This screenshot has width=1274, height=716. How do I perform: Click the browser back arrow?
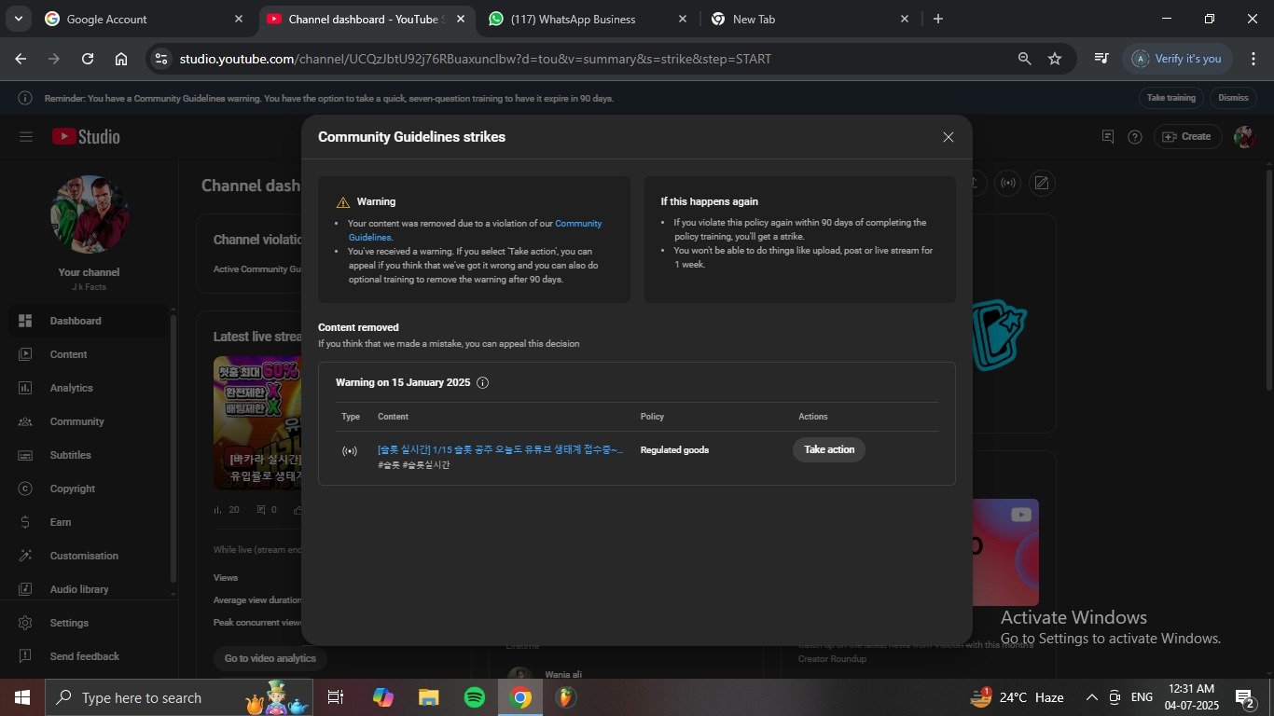click(x=21, y=59)
